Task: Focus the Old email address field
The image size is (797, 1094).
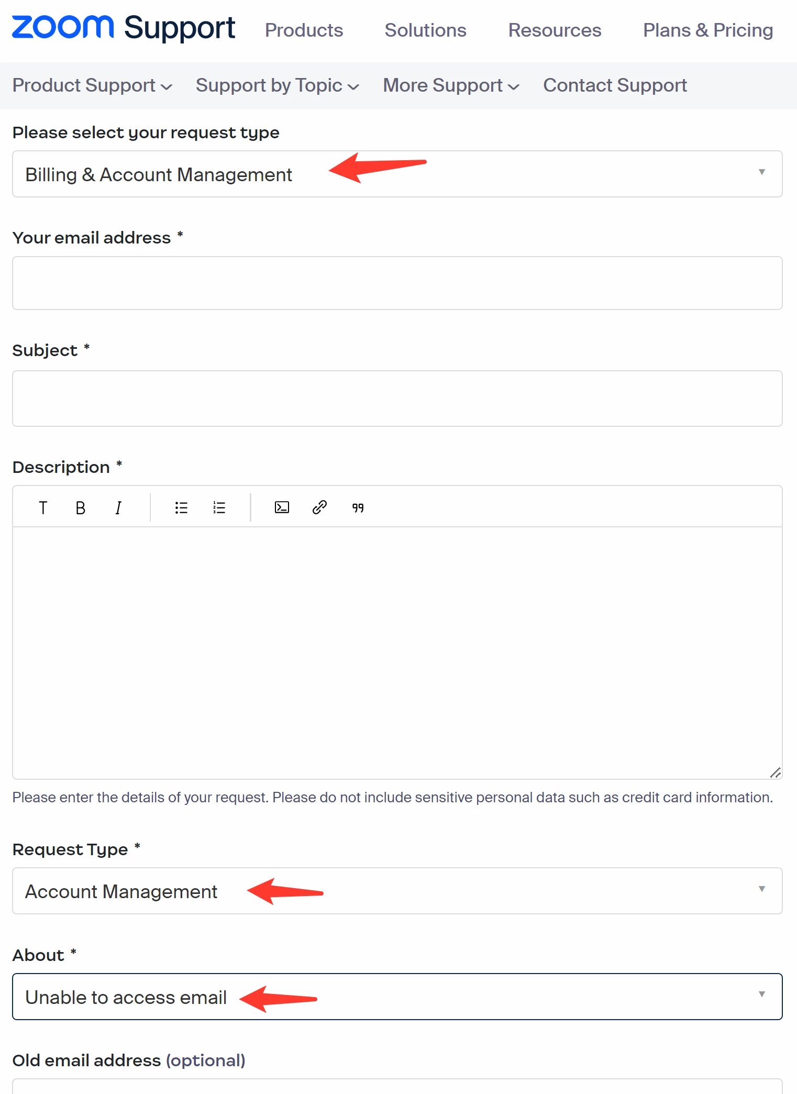Action: click(x=397, y=1086)
